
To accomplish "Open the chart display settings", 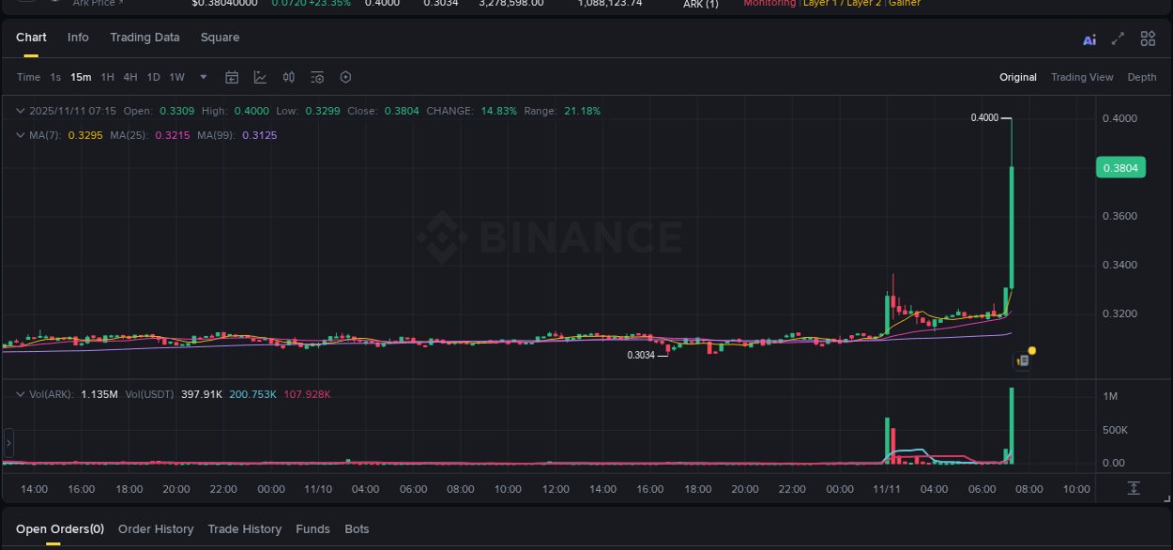I will (316, 77).
